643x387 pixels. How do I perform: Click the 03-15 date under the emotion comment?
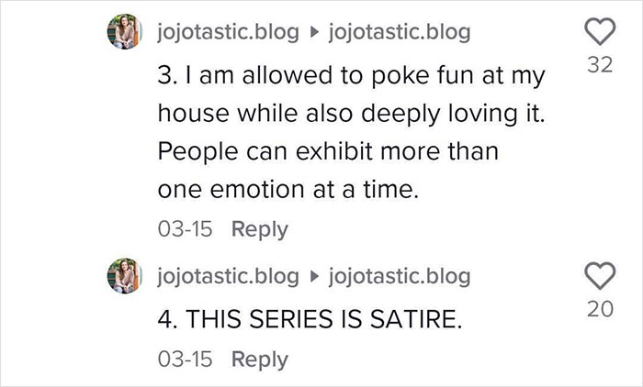pos(184,229)
